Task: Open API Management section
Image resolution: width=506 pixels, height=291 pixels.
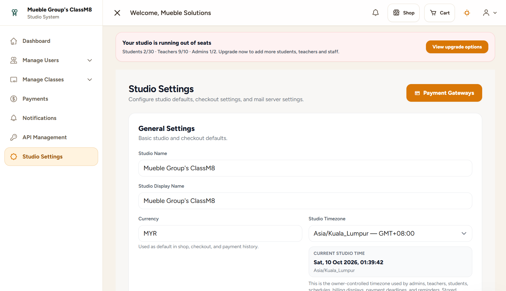Action: click(x=51, y=137)
